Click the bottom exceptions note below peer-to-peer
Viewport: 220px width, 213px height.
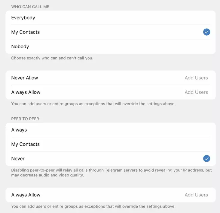[93, 206]
